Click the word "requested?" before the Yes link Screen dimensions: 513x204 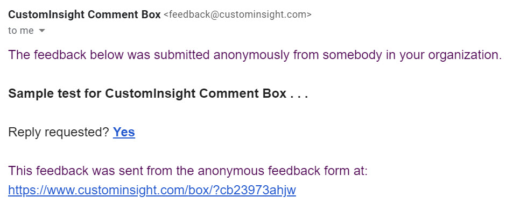tap(76, 132)
